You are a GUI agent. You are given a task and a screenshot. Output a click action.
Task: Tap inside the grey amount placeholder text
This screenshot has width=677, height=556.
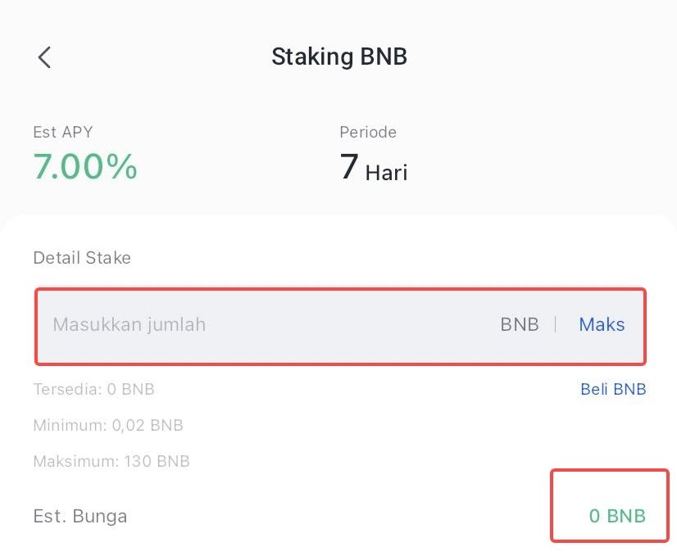click(129, 324)
